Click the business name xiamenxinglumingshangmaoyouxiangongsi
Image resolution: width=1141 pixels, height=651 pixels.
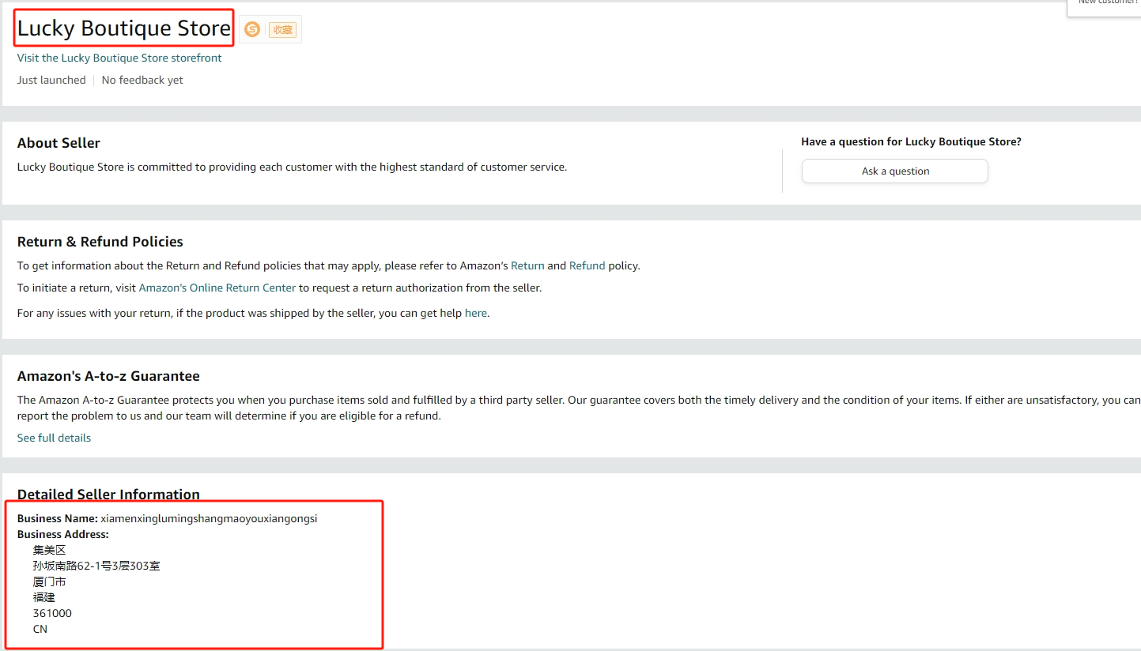coord(209,518)
